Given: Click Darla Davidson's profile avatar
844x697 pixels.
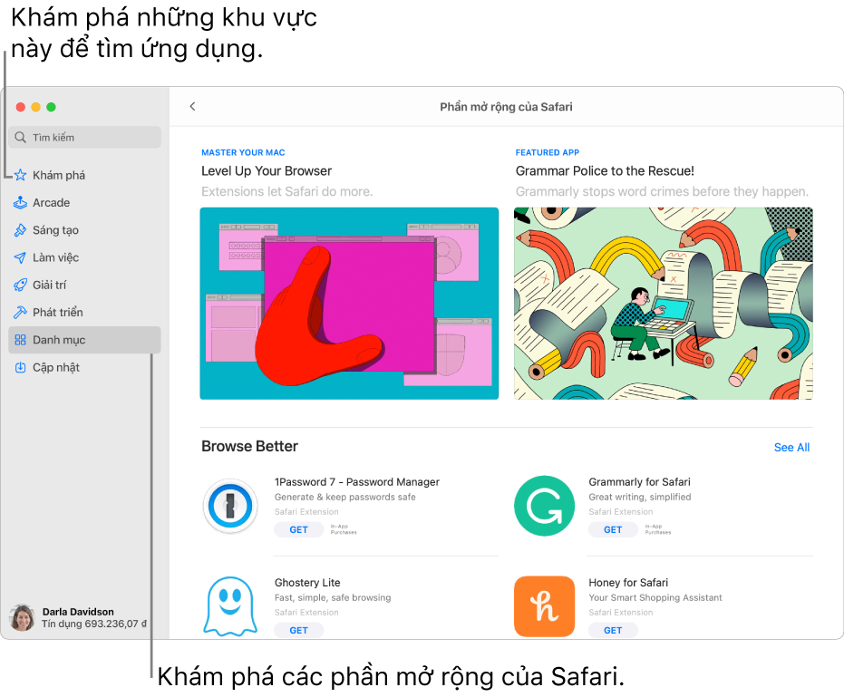Looking at the screenshot, I should (22, 617).
